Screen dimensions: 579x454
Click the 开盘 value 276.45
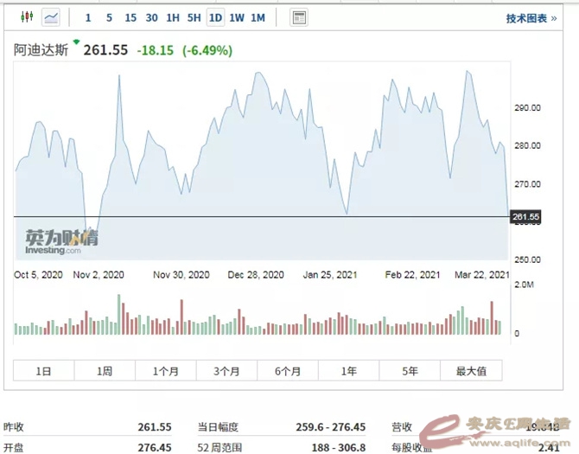pos(155,447)
